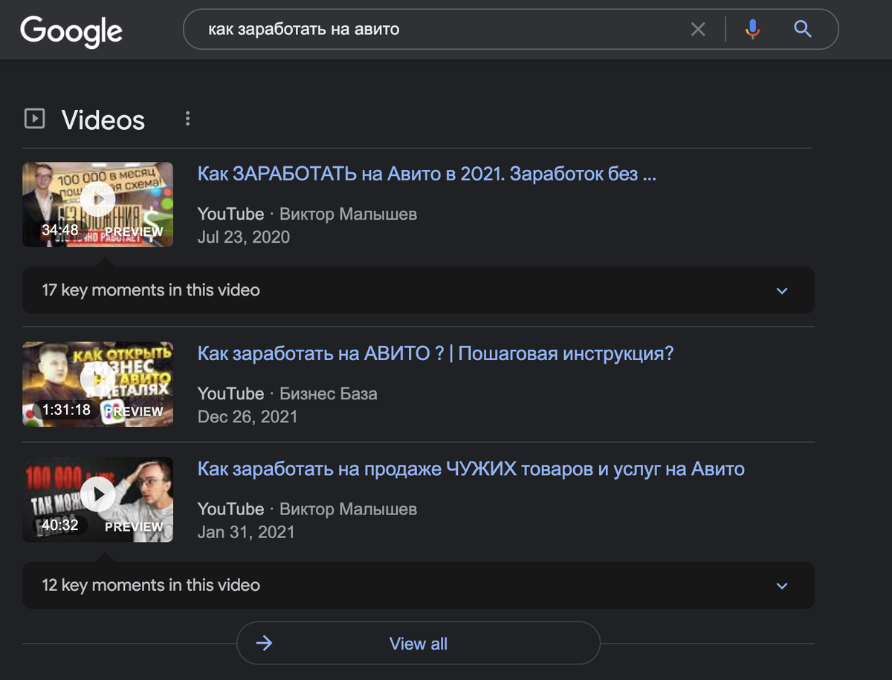Click '17 key moments in this video' text
This screenshot has height=680, width=892.
(151, 290)
